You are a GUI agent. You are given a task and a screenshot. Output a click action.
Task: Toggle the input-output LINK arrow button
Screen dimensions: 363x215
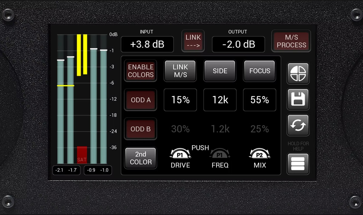pos(193,41)
